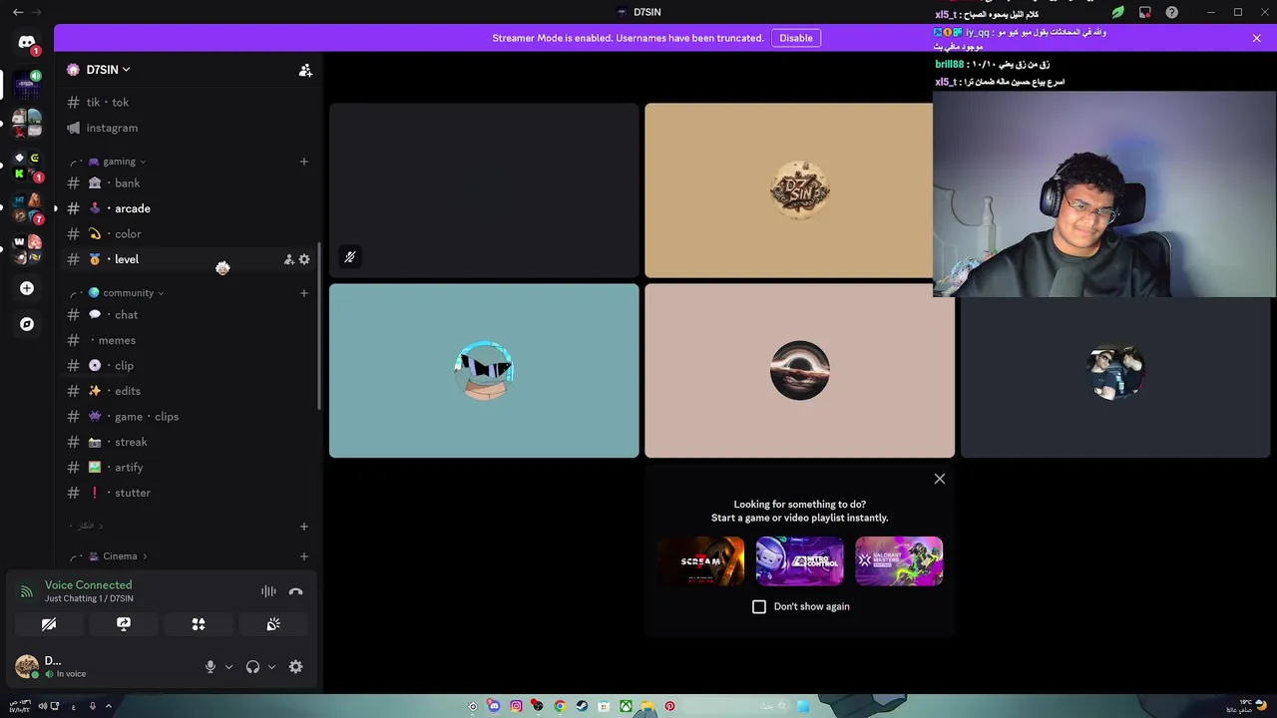This screenshot has height=718, width=1277.
Task: Tick the Don't show again checkbox
Action: pos(759,606)
